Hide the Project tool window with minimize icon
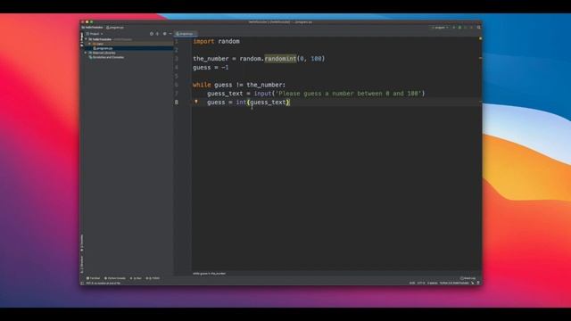This screenshot has width=571, height=321. point(170,34)
